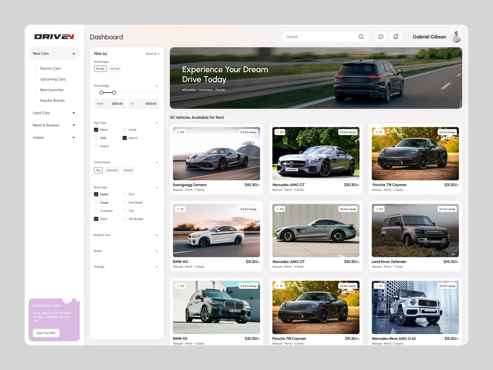Uncheck the Sedan body type checkbox
The image size is (493, 370).
[x=96, y=194]
